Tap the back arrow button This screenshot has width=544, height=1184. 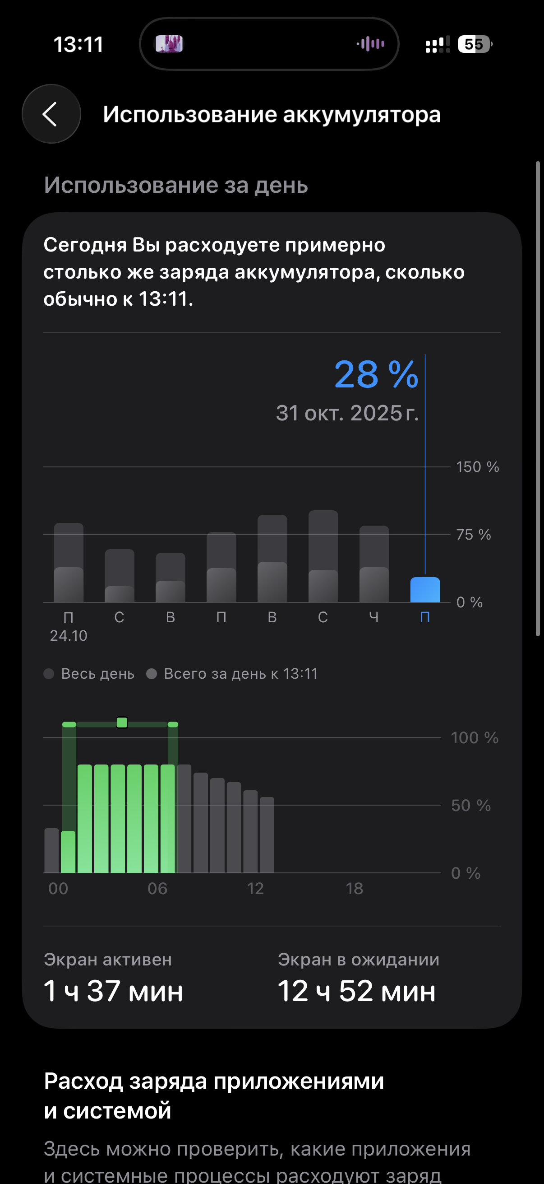(51, 114)
